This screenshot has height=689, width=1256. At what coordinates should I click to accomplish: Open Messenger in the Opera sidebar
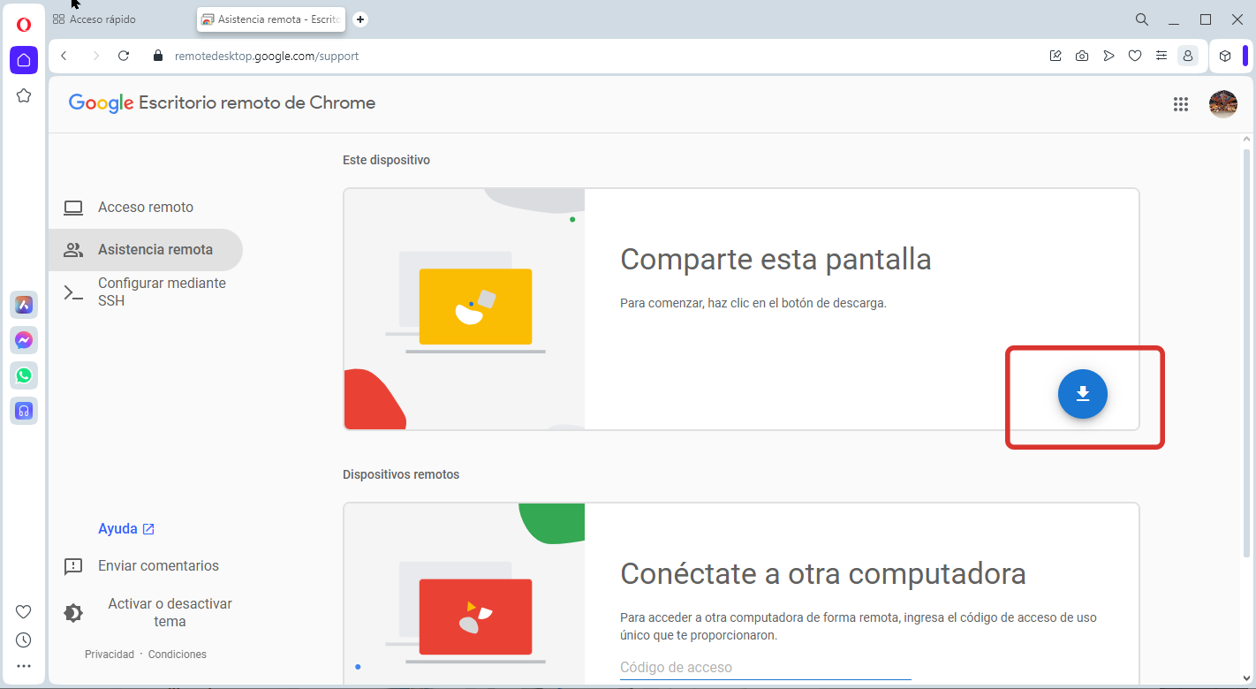[x=24, y=340]
